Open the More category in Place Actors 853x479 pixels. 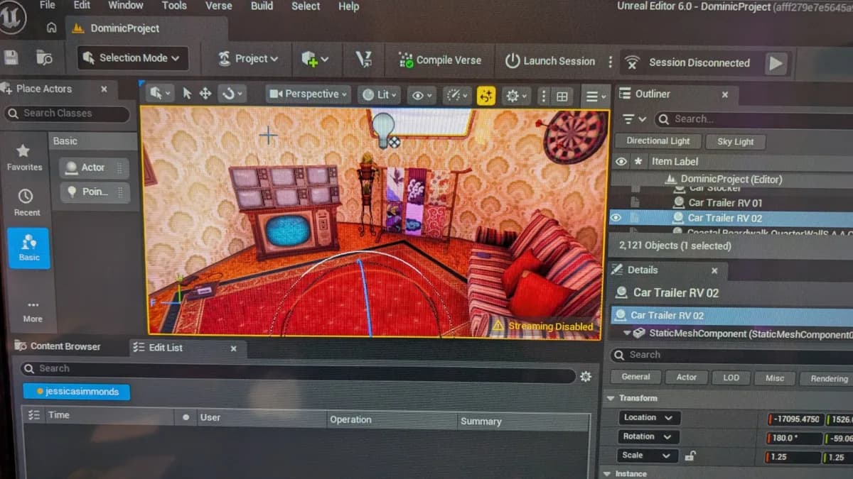(x=33, y=311)
